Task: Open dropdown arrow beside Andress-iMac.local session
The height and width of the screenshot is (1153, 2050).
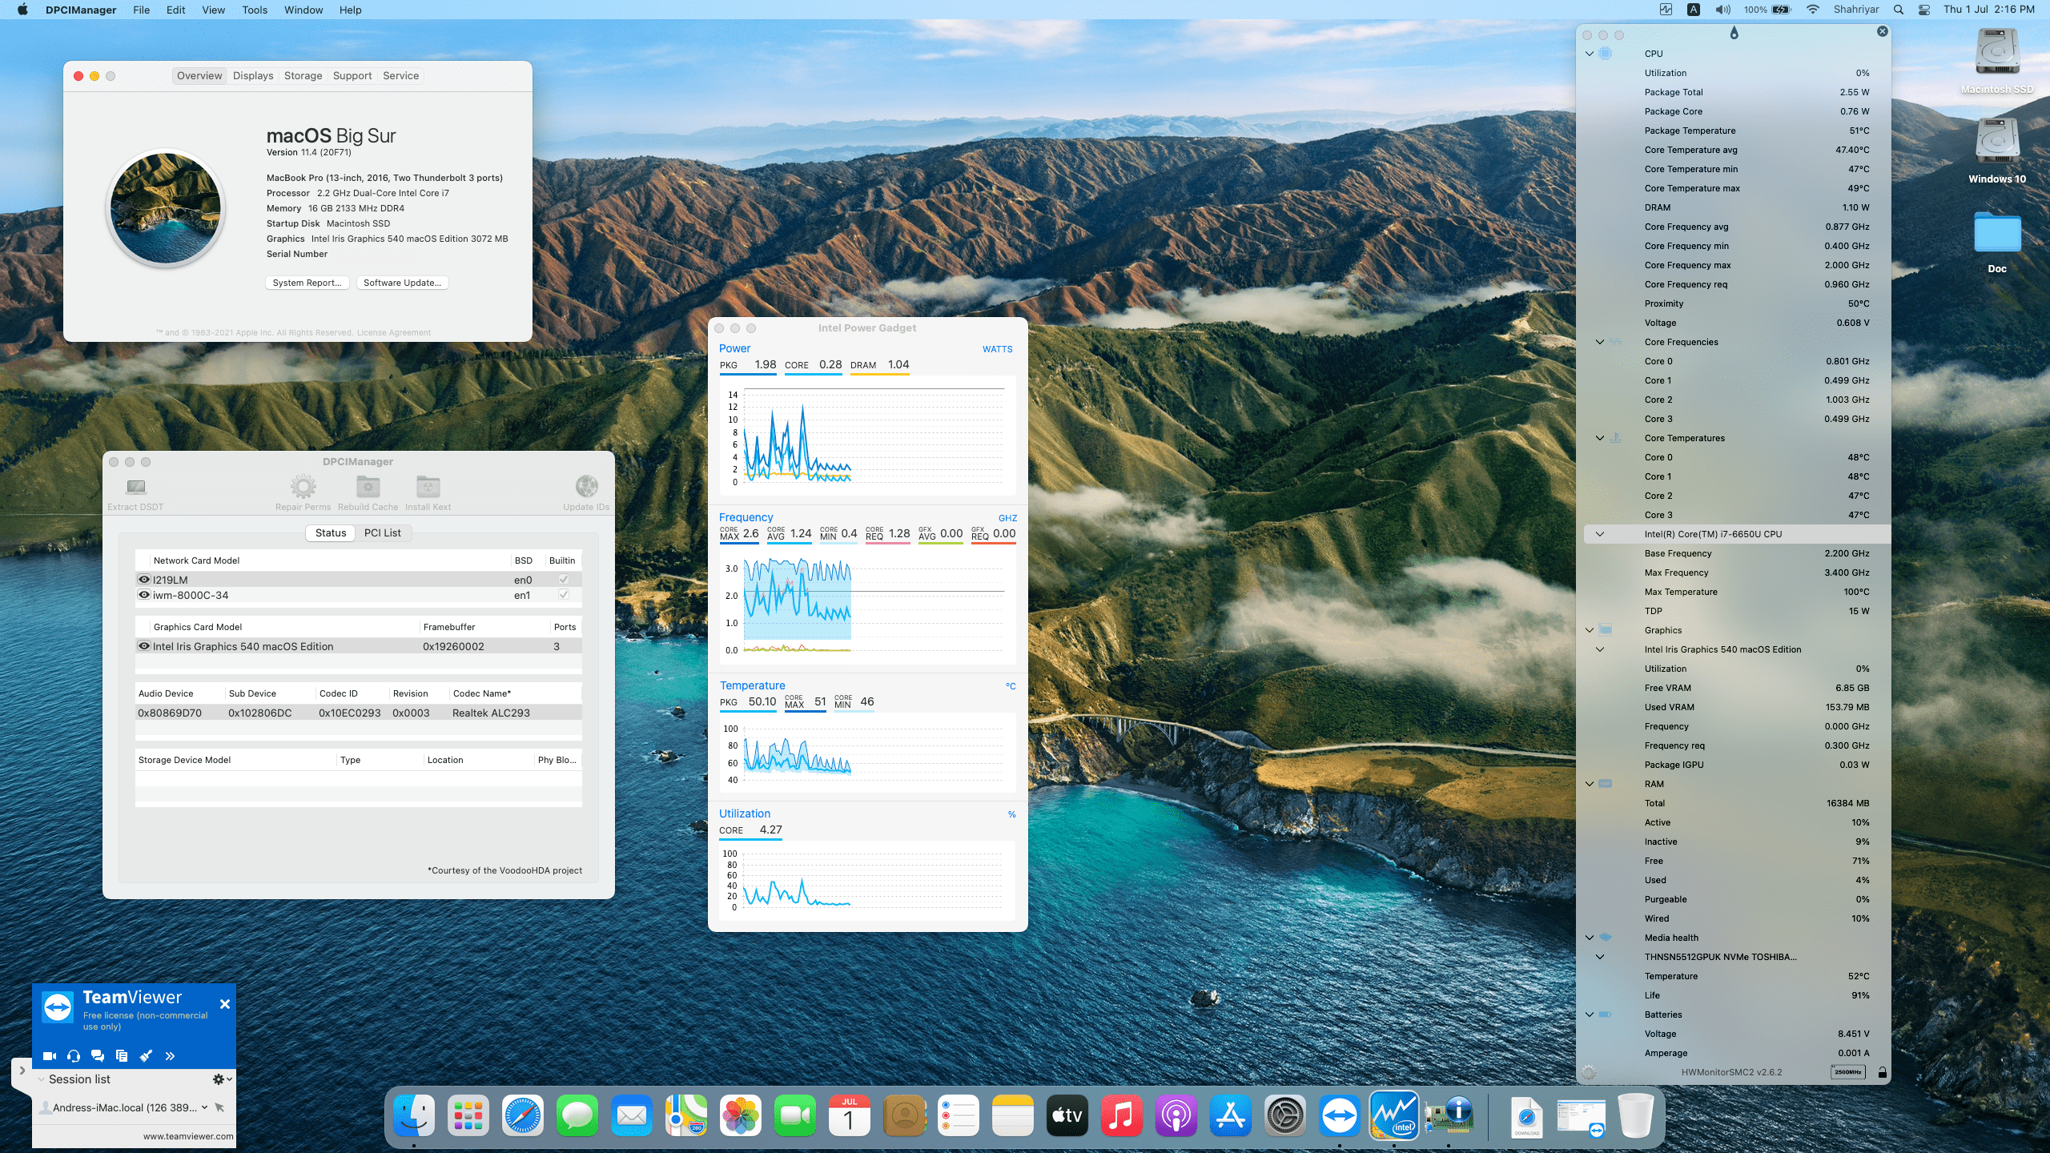Action: click(x=205, y=1107)
